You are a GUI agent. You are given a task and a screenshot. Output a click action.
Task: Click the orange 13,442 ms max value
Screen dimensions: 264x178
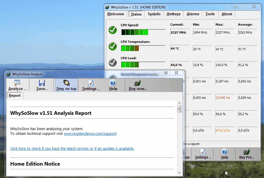click(x=225, y=98)
